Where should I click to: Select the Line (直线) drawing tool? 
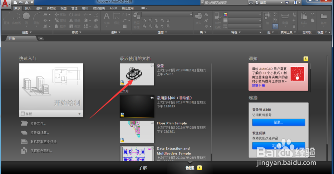pyautogui.click(x=7, y=19)
